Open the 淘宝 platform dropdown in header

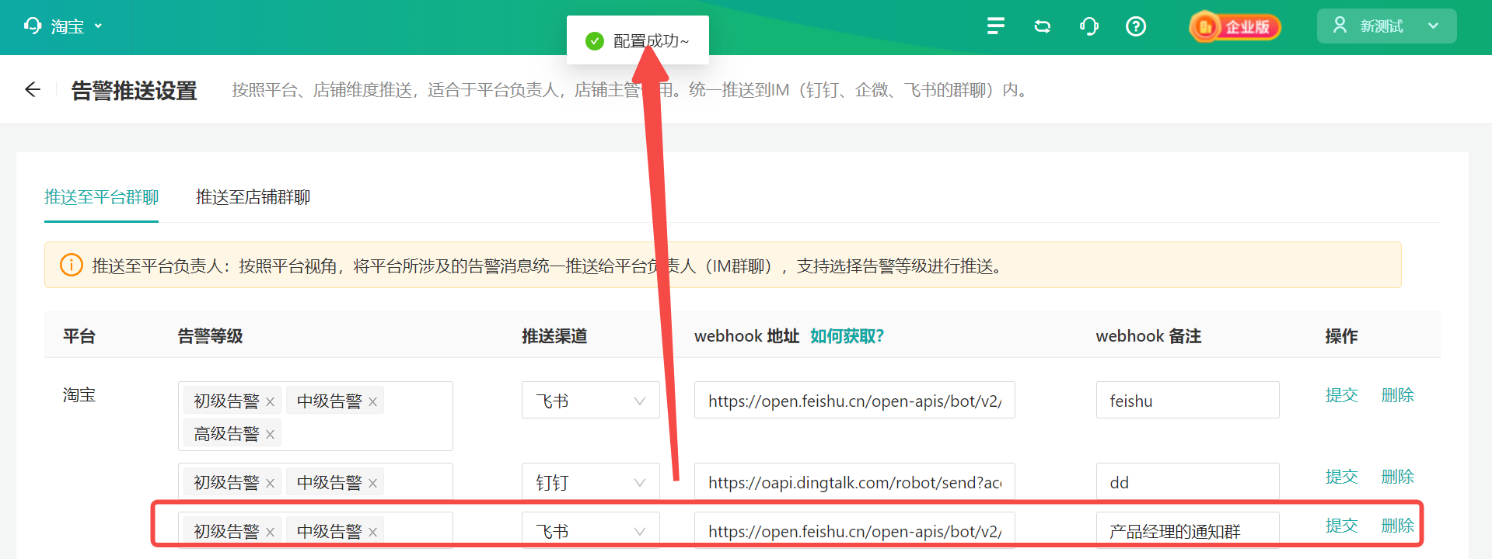[x=64, y=26]
